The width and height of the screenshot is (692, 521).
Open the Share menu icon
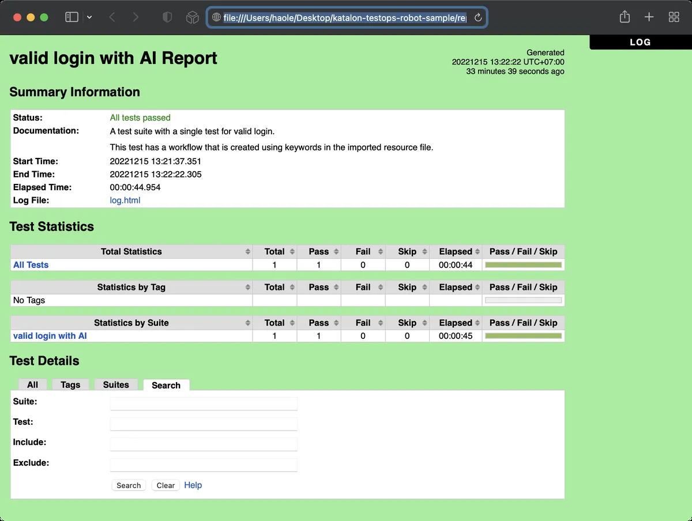tap(624, 17)
